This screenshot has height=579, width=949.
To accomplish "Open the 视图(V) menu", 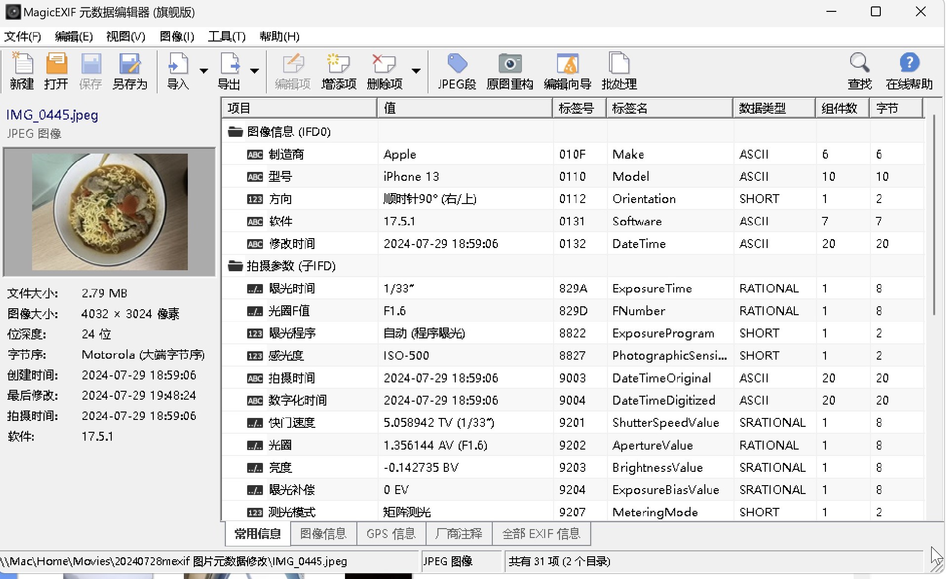I will pyautogui.click(x=126, y=37).
